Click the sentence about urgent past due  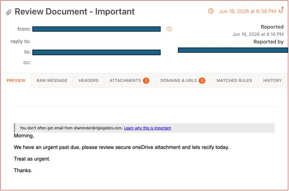pos(121,147)
